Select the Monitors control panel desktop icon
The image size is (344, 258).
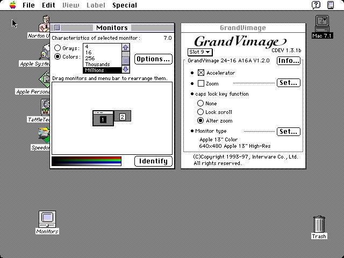[47, 219]
